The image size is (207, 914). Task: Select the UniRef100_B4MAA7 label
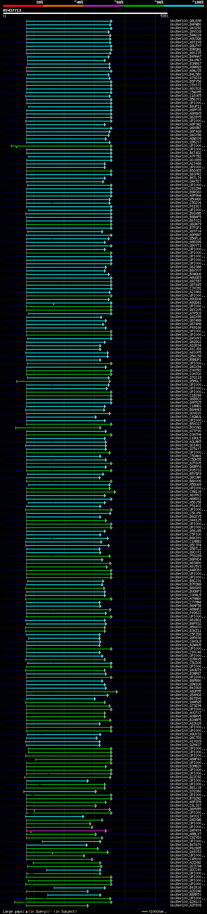click(x=186, y=56)
